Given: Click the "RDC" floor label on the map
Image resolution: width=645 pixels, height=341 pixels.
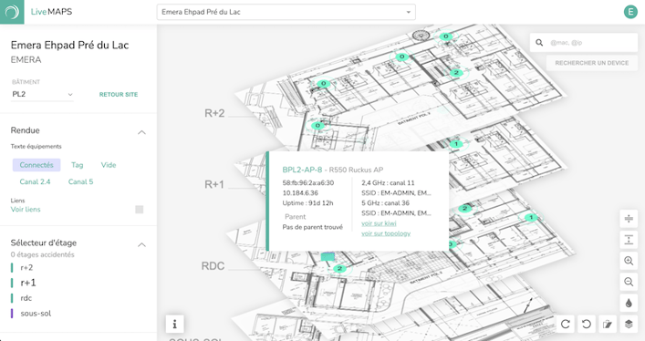Looking at the screenshot, I should [x=213, y=266].
